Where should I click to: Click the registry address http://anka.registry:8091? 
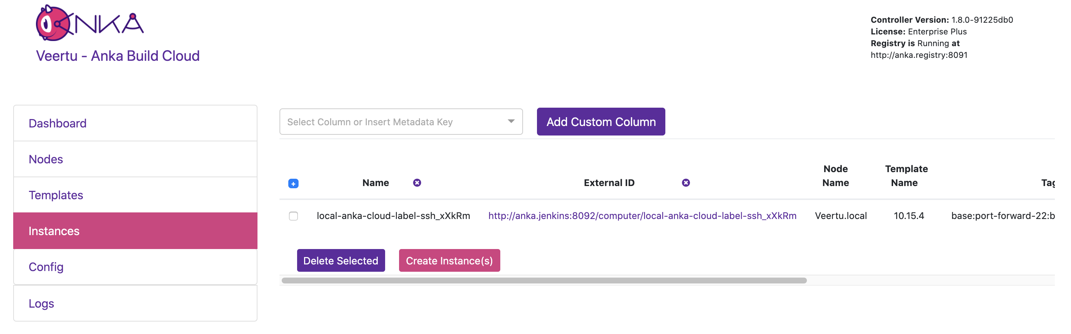pos(919,55)
